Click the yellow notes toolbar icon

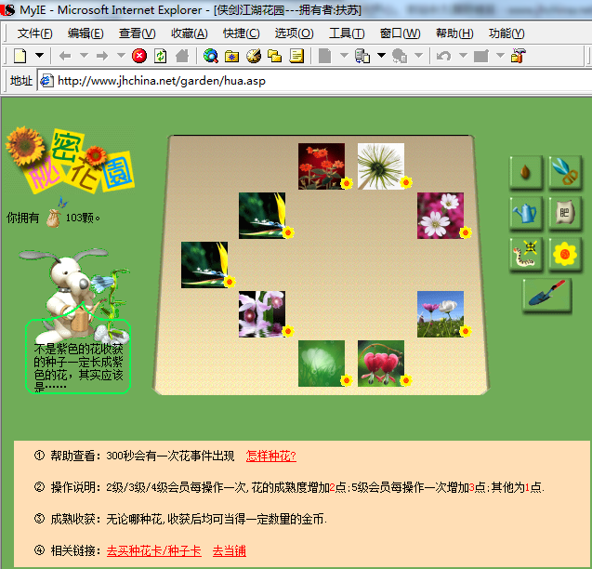[x=296, y=56]
